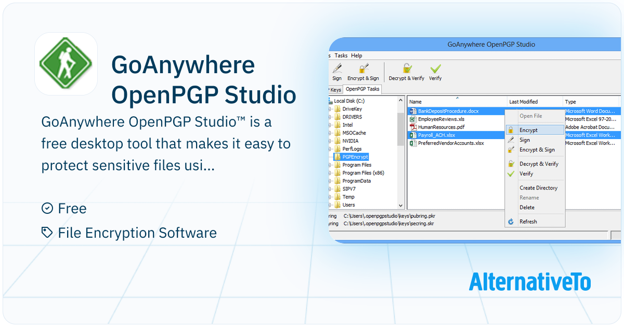Screen dimensions: 624x327
Task: Click the Intel folder icon
Action: click(337, 125)
